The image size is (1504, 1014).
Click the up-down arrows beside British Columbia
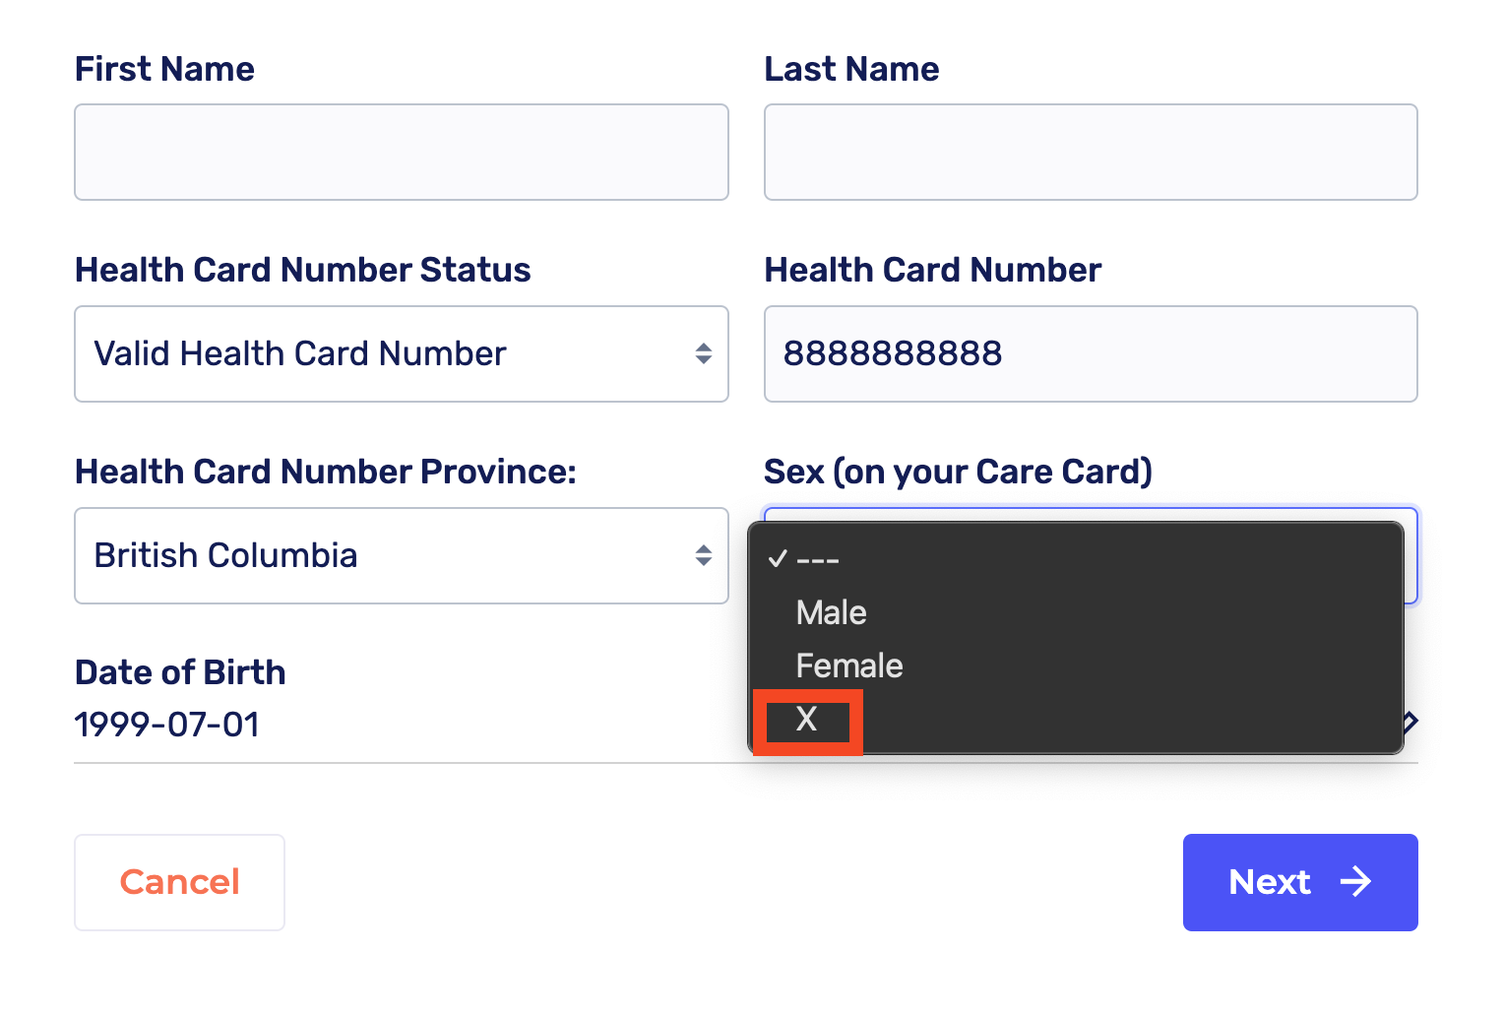(x=703, y=555)
